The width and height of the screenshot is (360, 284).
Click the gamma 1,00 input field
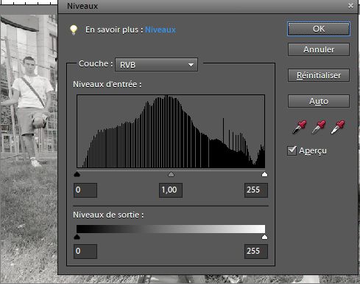171,190
